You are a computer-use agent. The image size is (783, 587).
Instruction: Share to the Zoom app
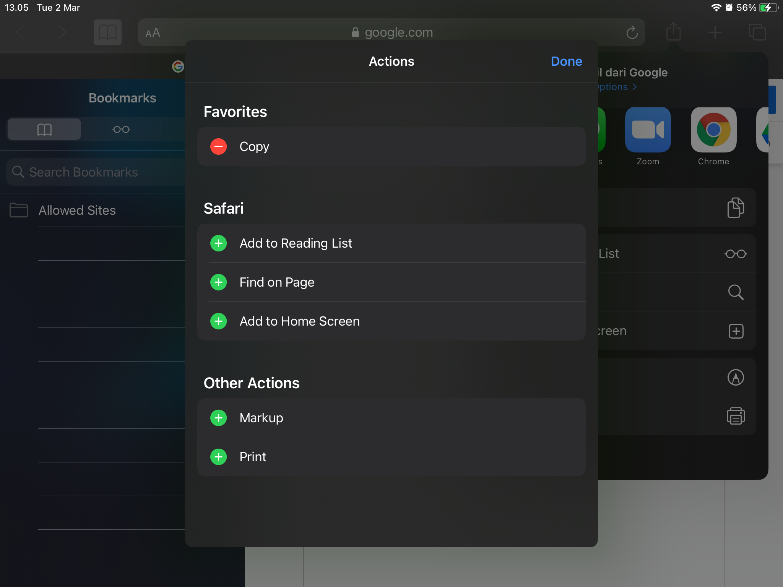(x=648, y=130)
